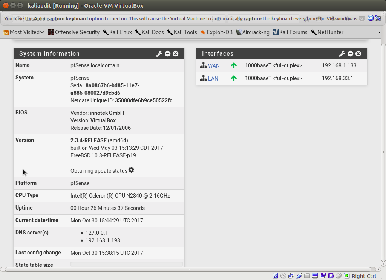The height and width of the screenshot is (280, 386).
Task: Open Interfaces widget wrench settings
Action: coord(342,53)
